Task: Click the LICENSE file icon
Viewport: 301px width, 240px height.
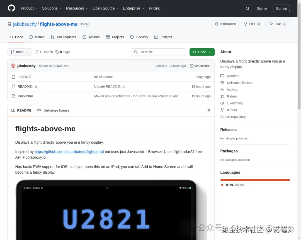Action: point(13,77)
